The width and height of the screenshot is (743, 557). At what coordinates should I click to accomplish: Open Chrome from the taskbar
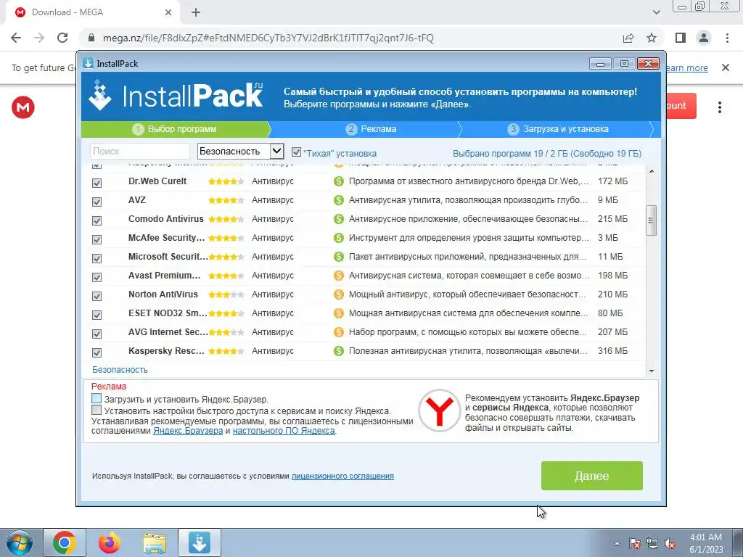tap(65, 542)
